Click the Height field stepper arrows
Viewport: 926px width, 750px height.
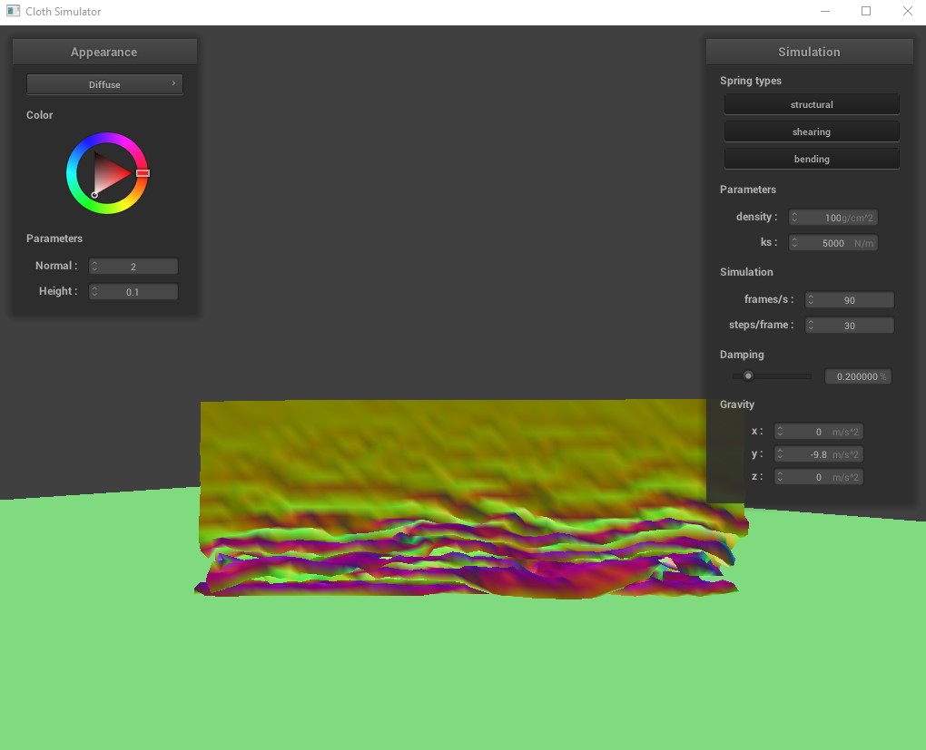click(x=94, y=291)
